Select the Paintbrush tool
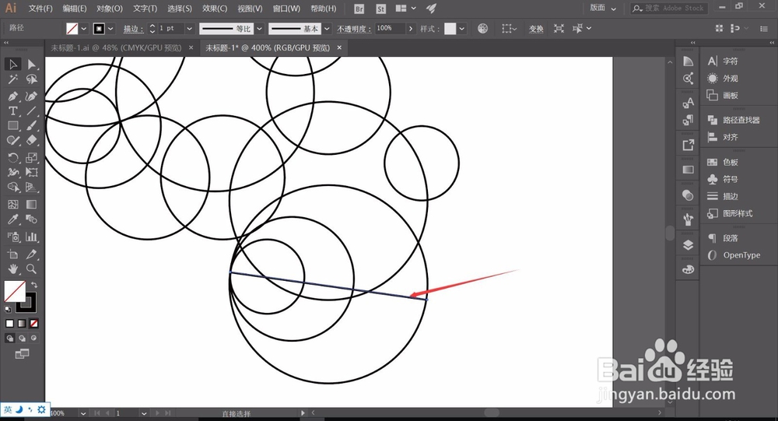Image resolution: width=778 pixels, height=421 pixels. point(32,125)
